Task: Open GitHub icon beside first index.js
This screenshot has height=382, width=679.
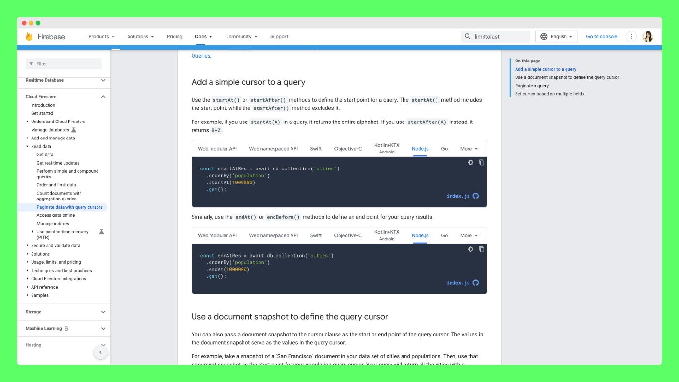Action: coord(476,196)
